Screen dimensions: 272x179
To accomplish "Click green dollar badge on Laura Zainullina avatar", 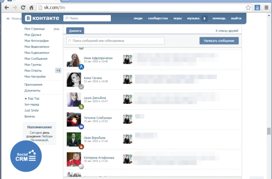I will [x=81, y=107].
